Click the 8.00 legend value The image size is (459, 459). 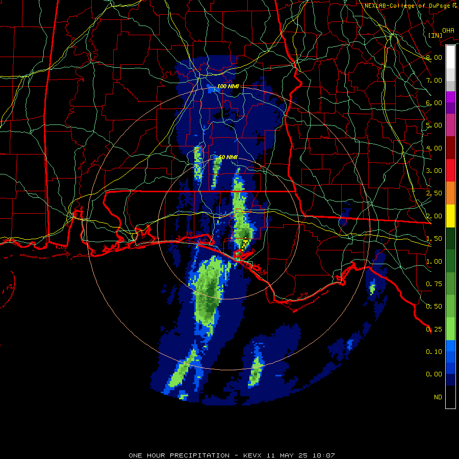[434, 57]
